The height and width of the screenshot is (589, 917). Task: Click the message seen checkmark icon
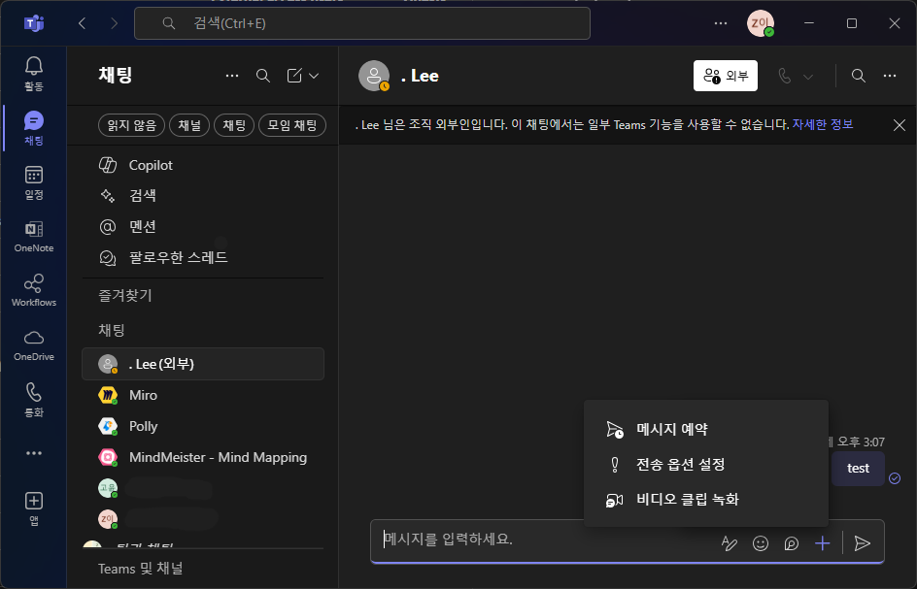click(x=895, y=478)
